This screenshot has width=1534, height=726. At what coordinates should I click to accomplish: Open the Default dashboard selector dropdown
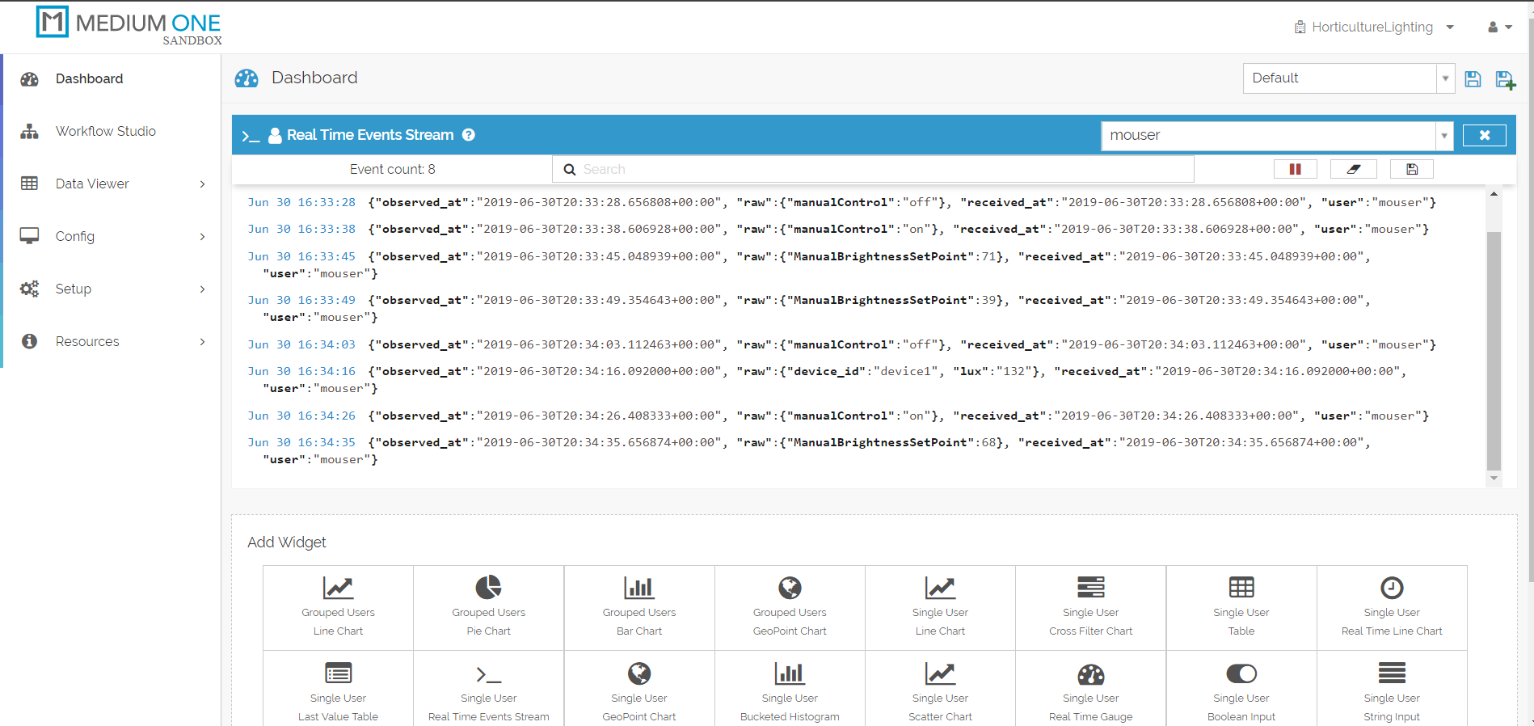pyautogui.click(x=1445, y=78)
